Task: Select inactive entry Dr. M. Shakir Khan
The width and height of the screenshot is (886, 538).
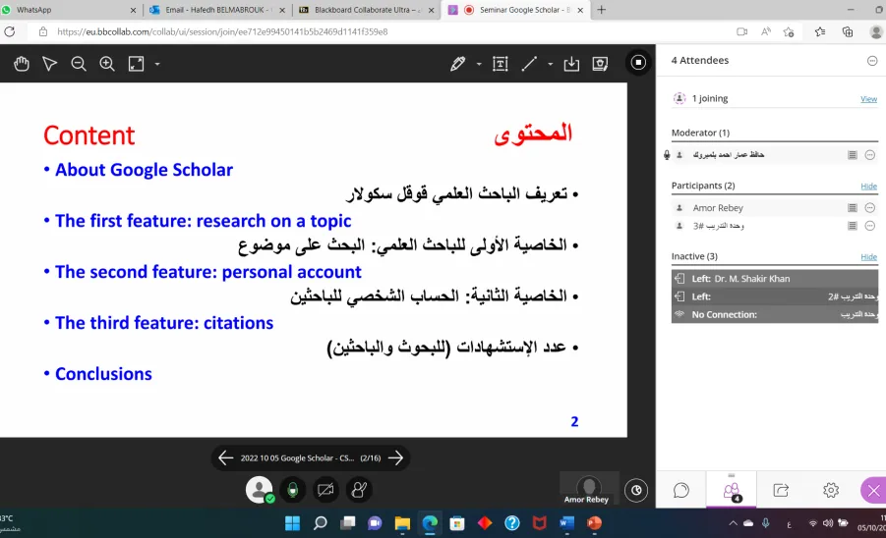Action: (x=774, y=279)
